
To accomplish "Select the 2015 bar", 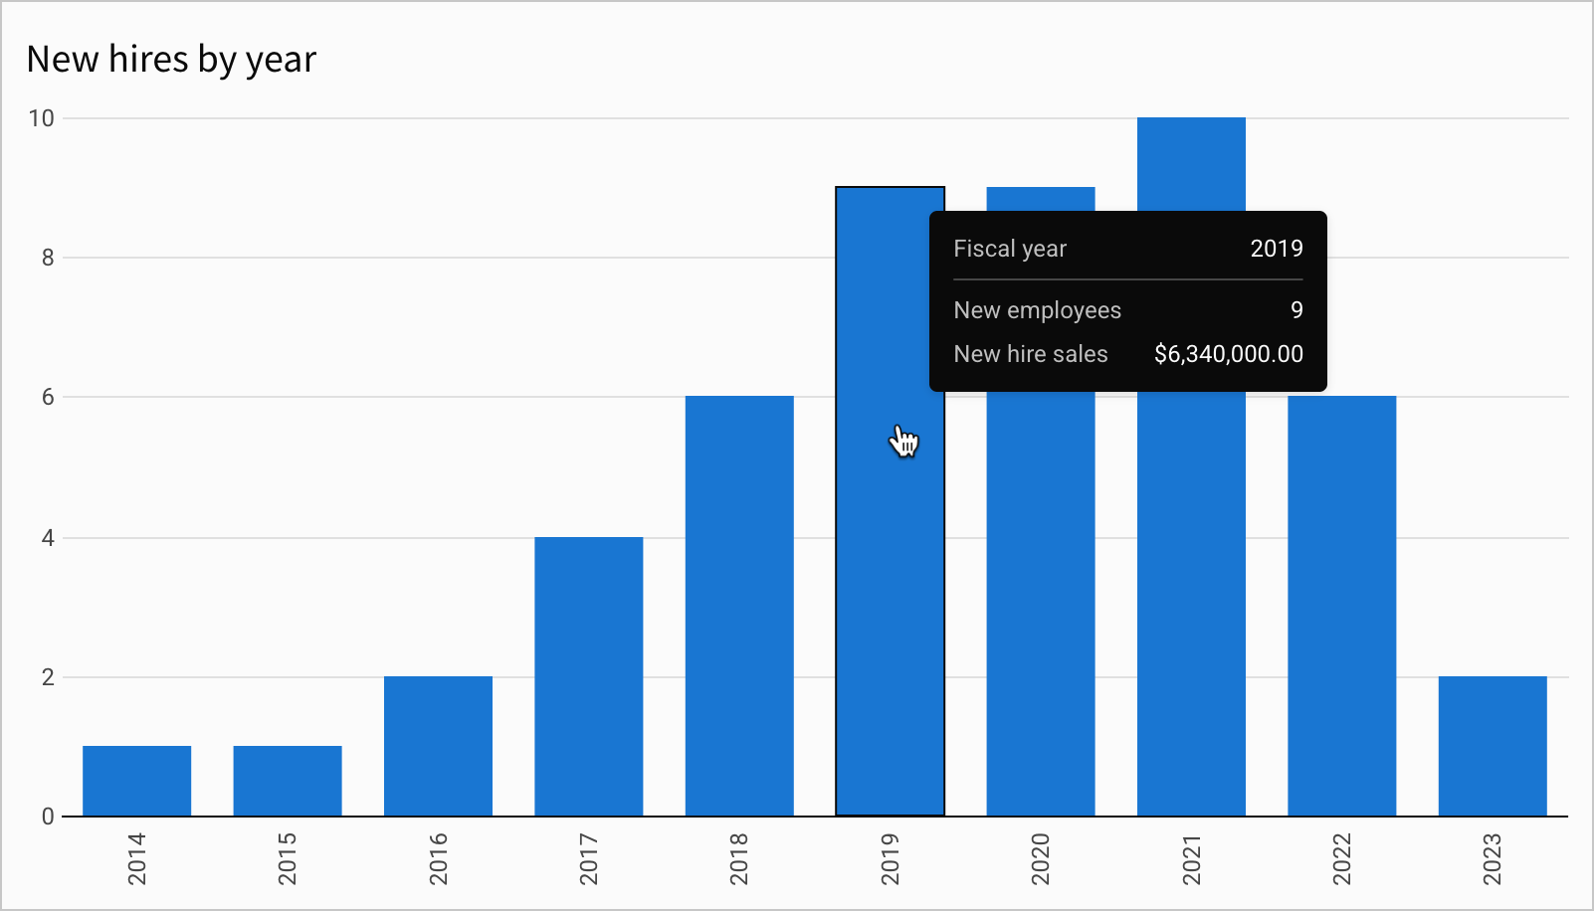I will click(x=287, y=781).
